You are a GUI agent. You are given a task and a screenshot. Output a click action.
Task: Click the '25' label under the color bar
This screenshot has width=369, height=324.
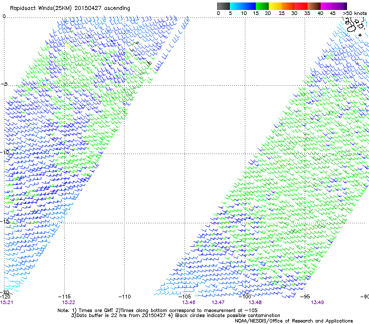(282, 13)
